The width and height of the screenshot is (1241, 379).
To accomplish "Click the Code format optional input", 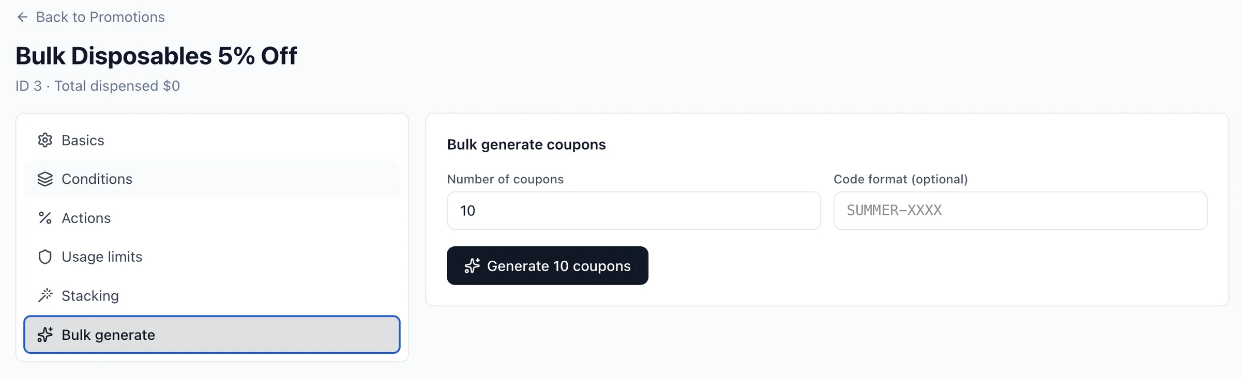I will click(x=1020, y=211).
